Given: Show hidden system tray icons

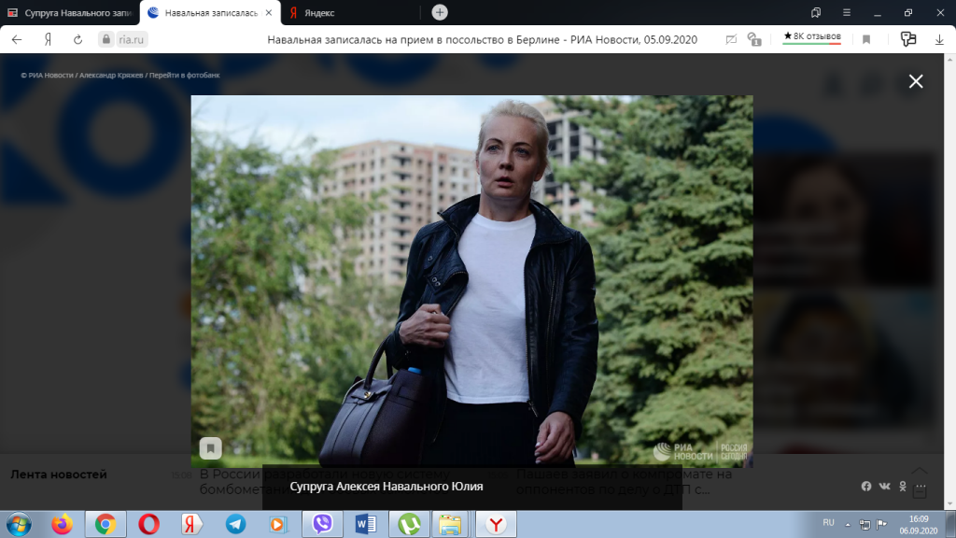Looking at the screenshot, I should pos(850,524).
